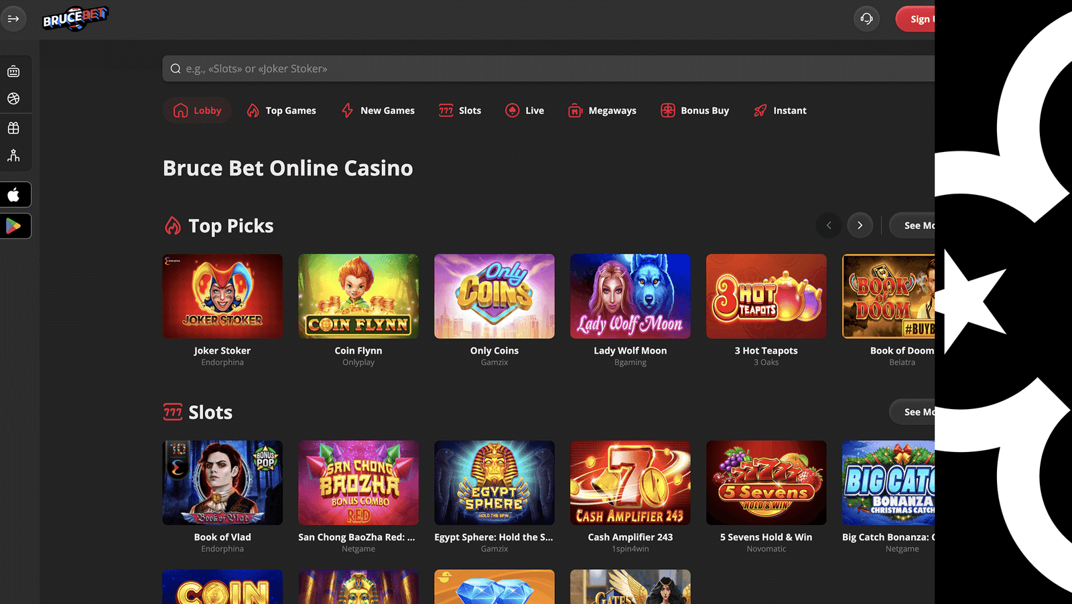Open the Lady Wolf Moon game thumbnail
Screen dimensions: 1072x604
click(x=630, y=296)
